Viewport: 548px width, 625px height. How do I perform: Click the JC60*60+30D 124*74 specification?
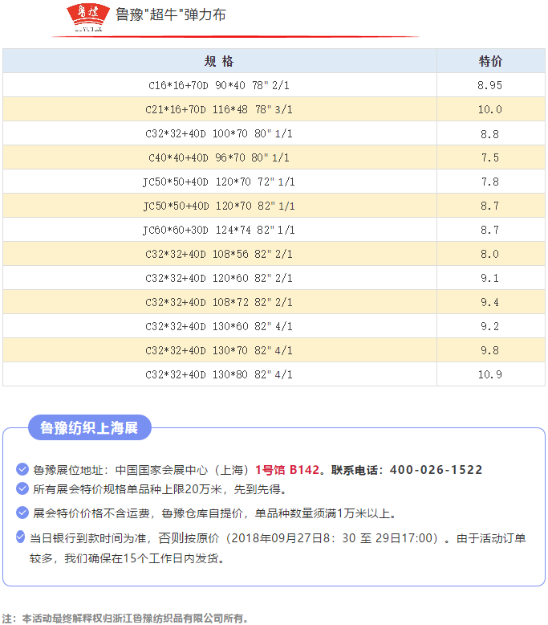coord(219,230)
